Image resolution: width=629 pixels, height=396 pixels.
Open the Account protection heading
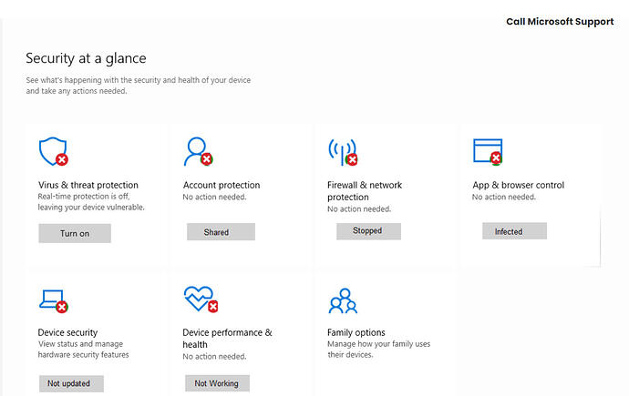tap(222, 185)
